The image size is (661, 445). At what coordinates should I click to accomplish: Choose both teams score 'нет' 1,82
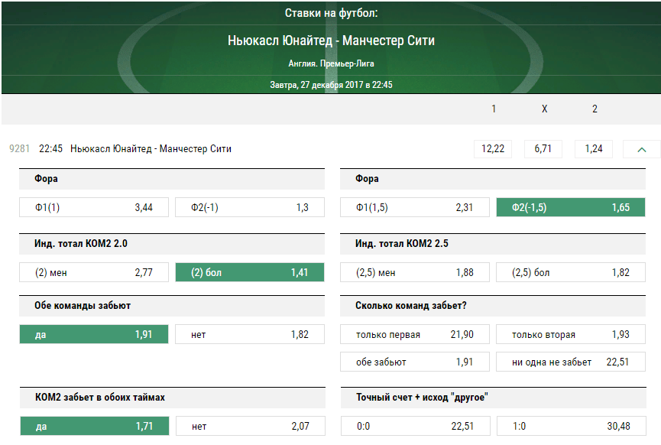coord(250,334)
